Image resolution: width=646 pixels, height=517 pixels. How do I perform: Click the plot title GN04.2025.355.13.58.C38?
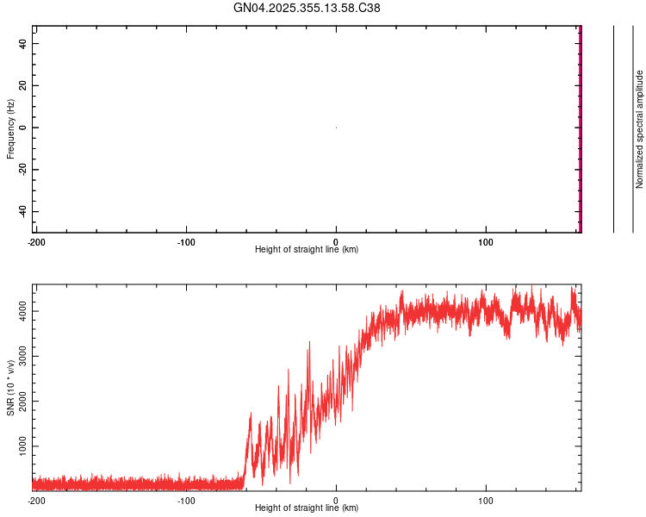(x=307, y=9)
